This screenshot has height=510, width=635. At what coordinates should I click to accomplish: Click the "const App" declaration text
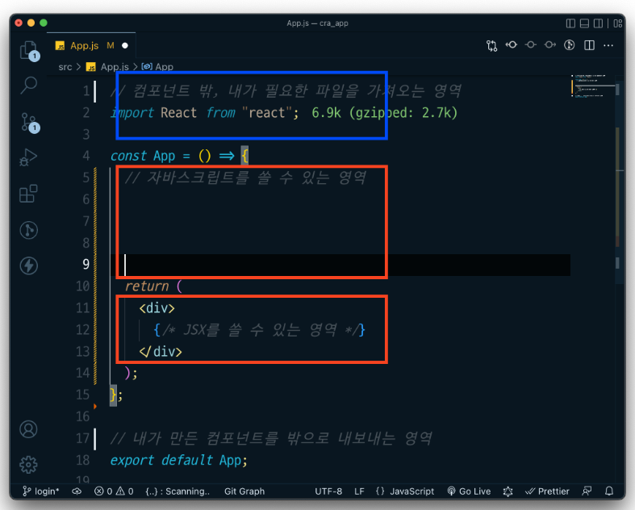tap(143, 156)
